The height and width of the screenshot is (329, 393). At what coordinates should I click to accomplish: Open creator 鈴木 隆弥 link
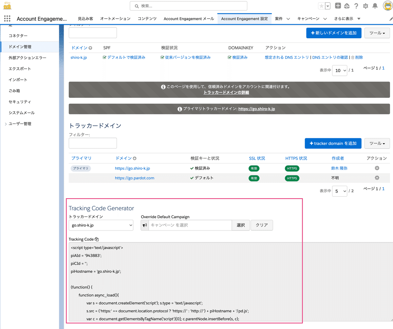coord(339,168)
